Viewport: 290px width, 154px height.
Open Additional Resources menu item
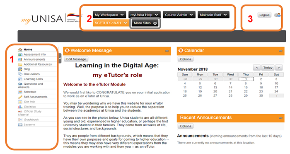(38, 64)
